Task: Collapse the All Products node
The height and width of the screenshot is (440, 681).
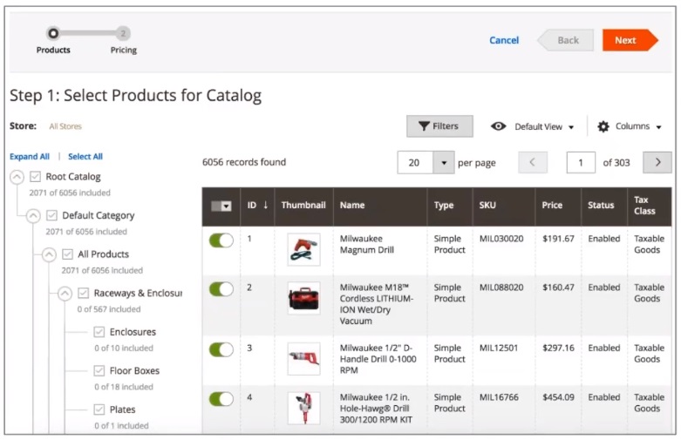Action: (x=49, y=254)
